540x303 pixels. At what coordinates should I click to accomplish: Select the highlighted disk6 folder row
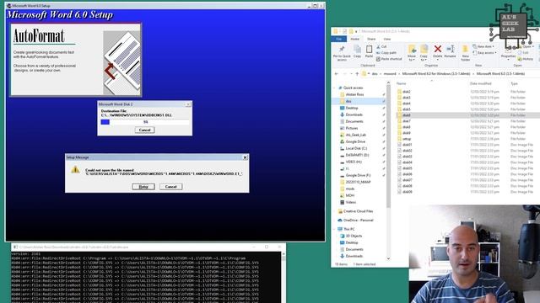tap(467, 115)
